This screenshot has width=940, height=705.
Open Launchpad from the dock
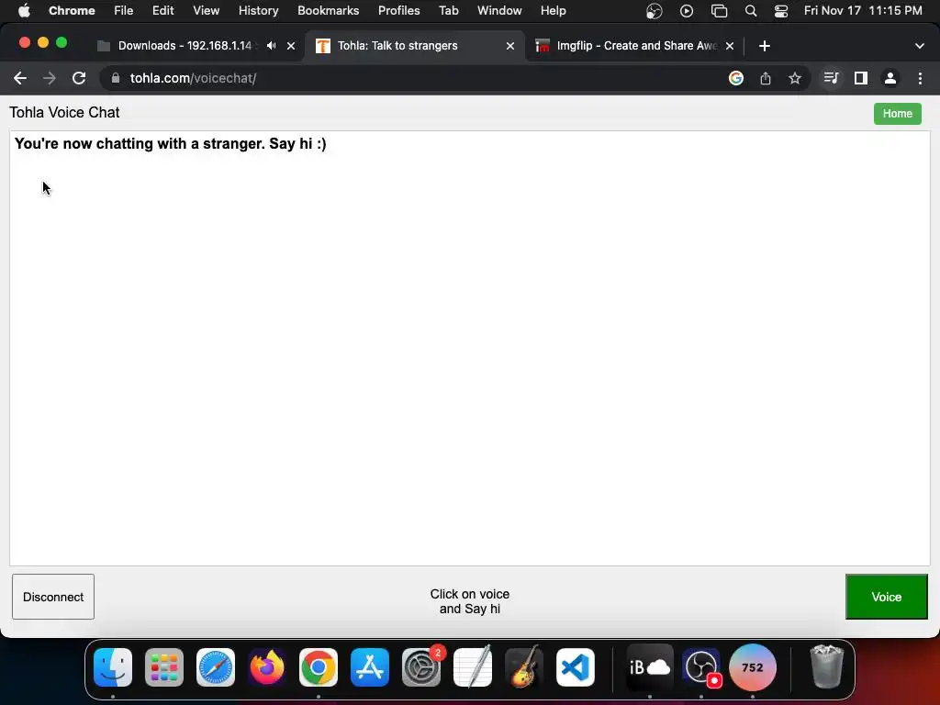pos(164,667)
